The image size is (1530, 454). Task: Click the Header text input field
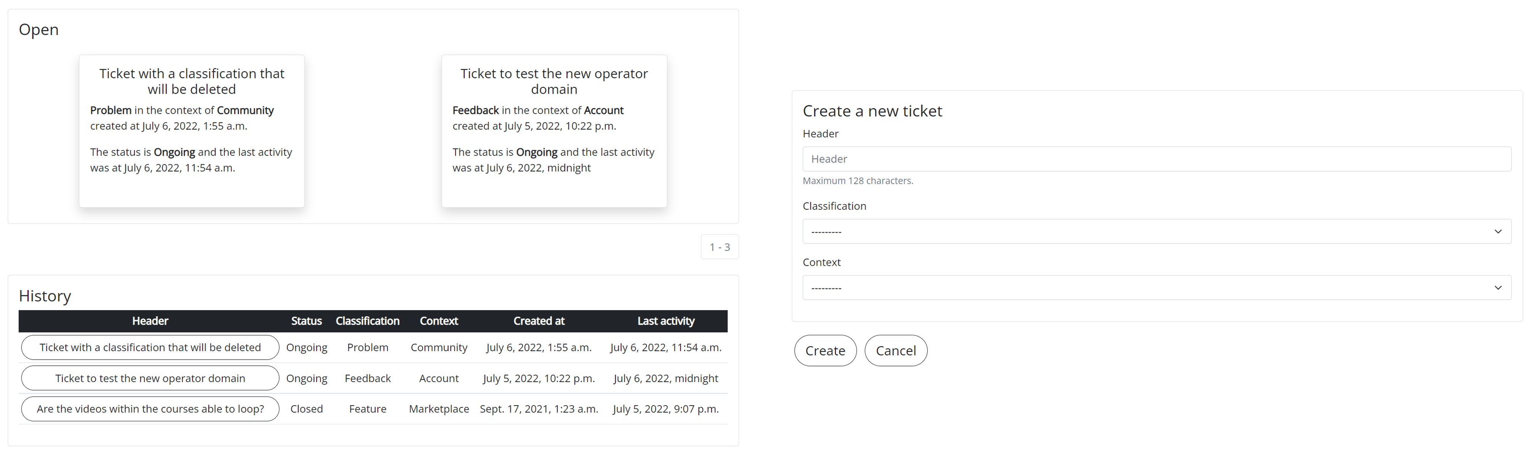pyautogui.click(x=1156, y=159)
